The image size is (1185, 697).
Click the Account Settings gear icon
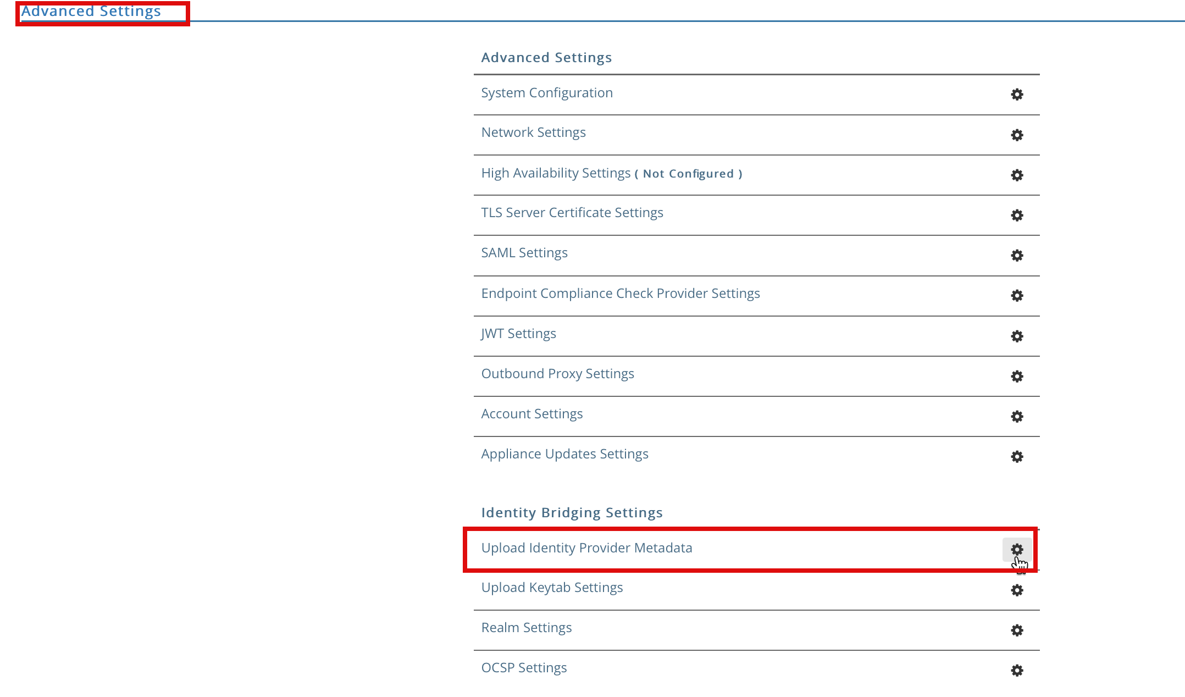(1017, 416)
